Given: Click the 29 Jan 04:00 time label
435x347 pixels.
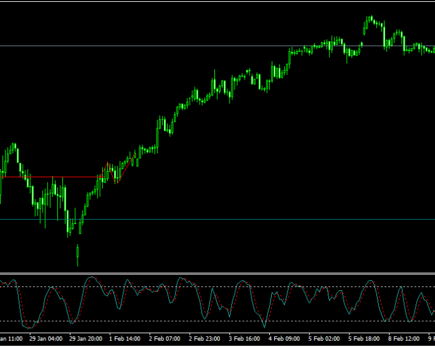Looking at the screenshot, I should (x=46, y=339).
